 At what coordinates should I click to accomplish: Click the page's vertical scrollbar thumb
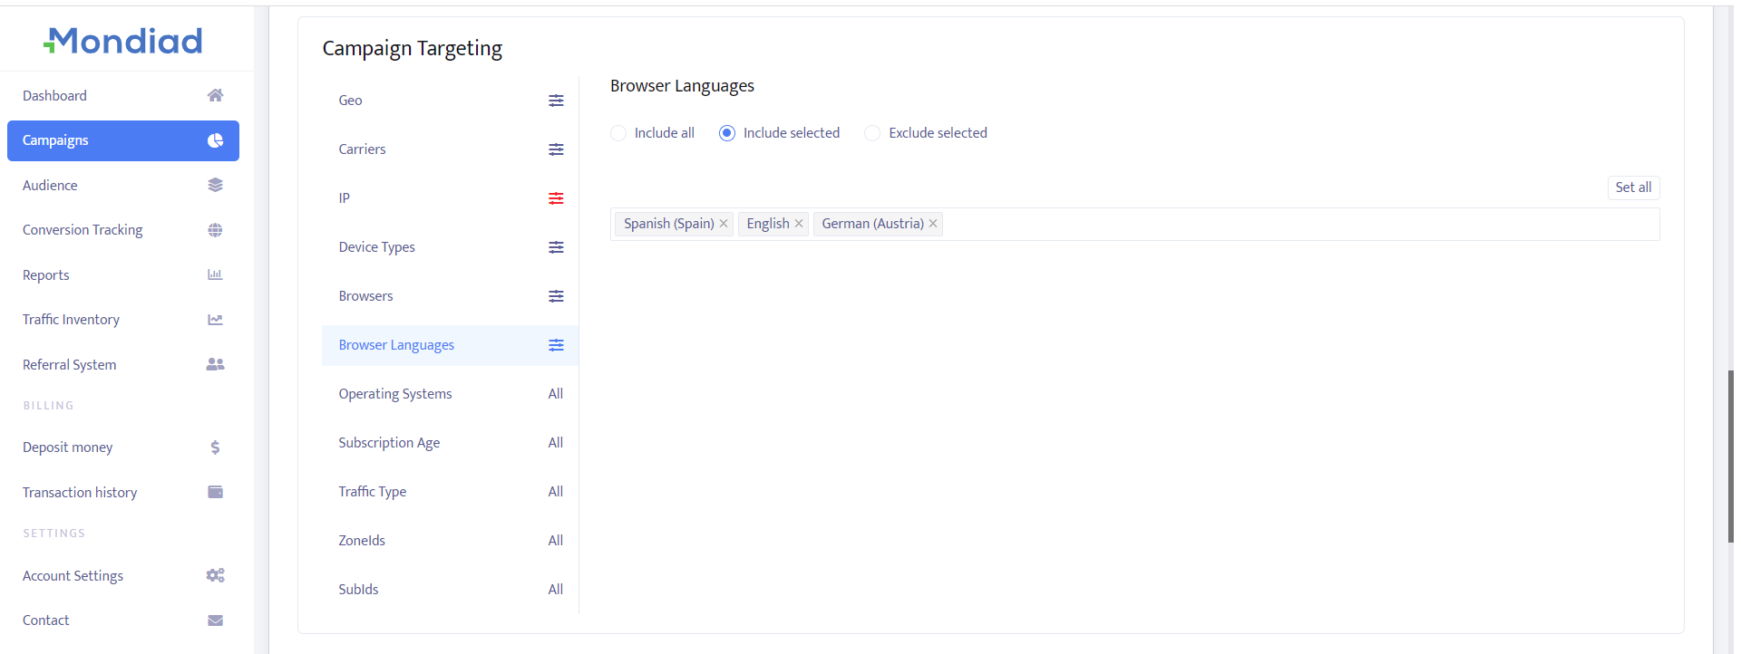point(1730,456)
